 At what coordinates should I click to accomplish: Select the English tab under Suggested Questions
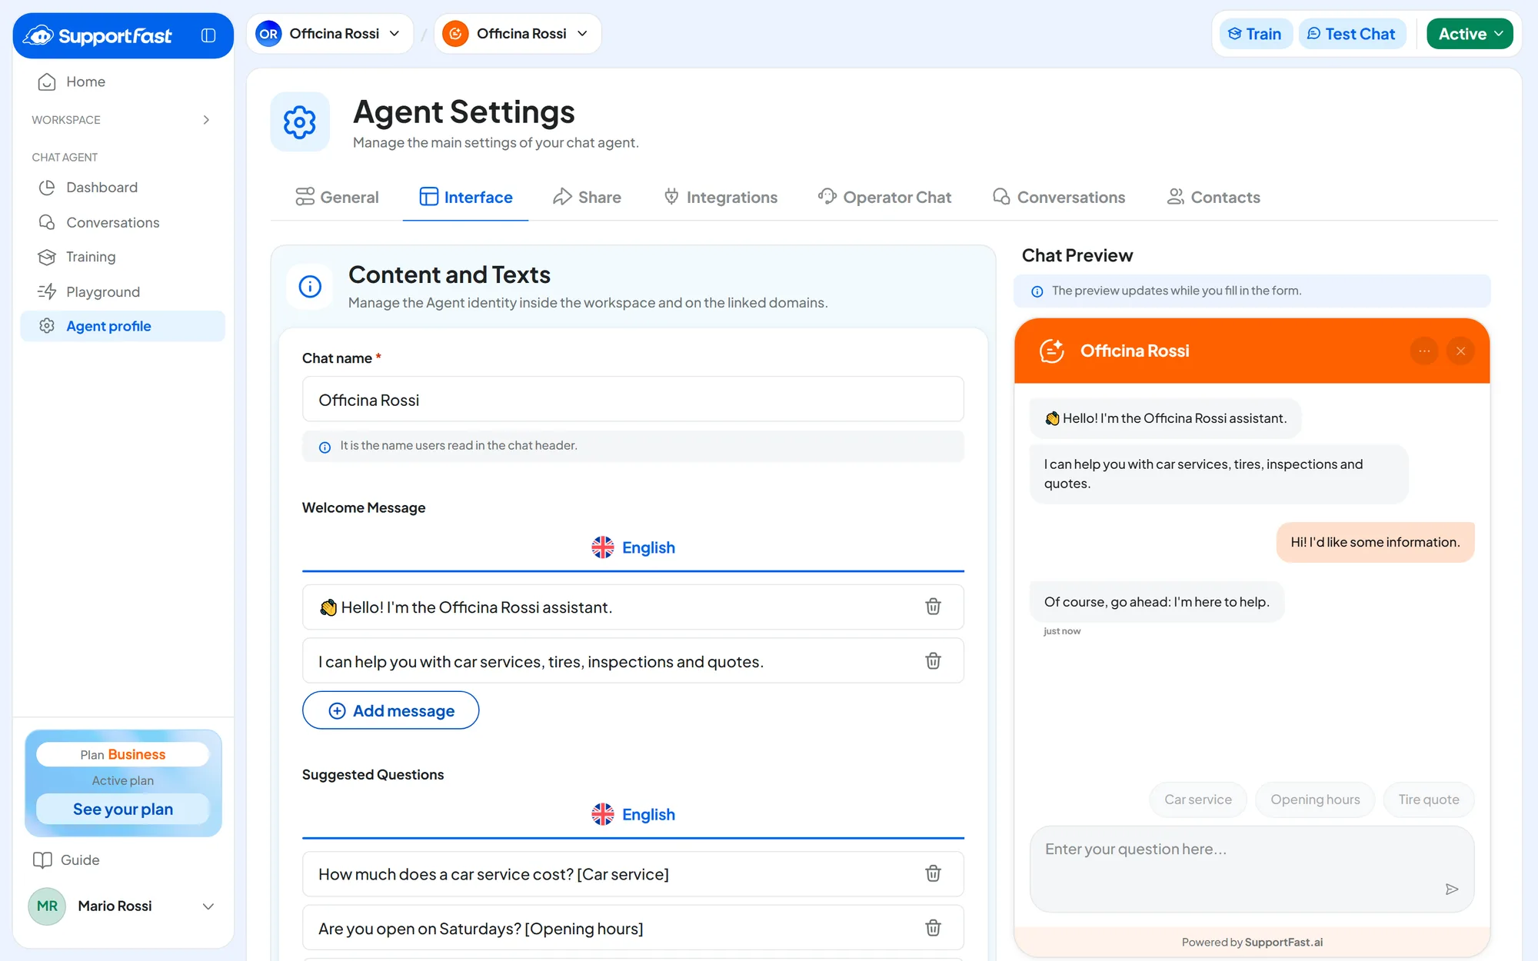pos(633,814)
